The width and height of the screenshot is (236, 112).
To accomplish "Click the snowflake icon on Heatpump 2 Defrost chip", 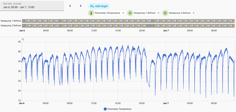I will [165, 13].
